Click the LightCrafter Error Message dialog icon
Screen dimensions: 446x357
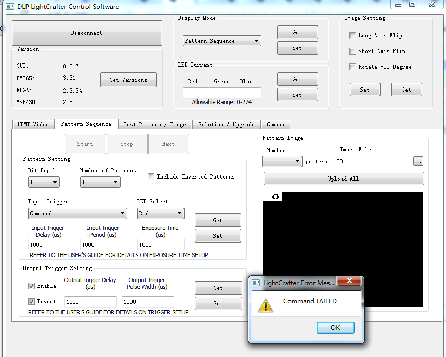pos(255,283)
